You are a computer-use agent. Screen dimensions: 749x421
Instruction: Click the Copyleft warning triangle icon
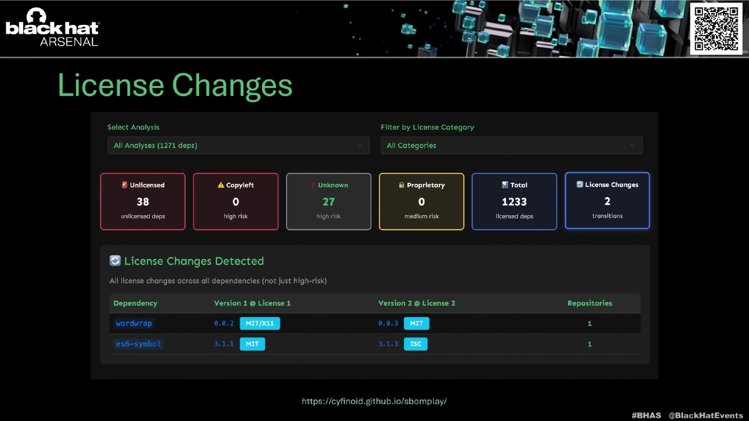(x=221, y=185)
